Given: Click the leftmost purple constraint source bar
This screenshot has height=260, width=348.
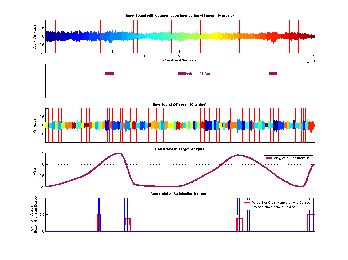Looking at the screenshot, I should pyautogui.click(x=110, y=74).
